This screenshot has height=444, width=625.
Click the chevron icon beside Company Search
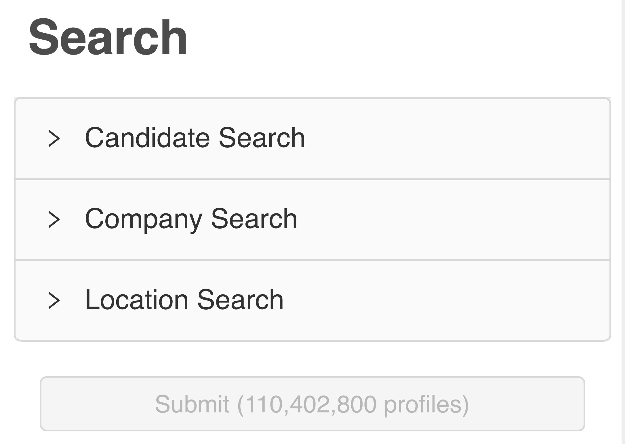pyautogui.click(x=54, y=220)
